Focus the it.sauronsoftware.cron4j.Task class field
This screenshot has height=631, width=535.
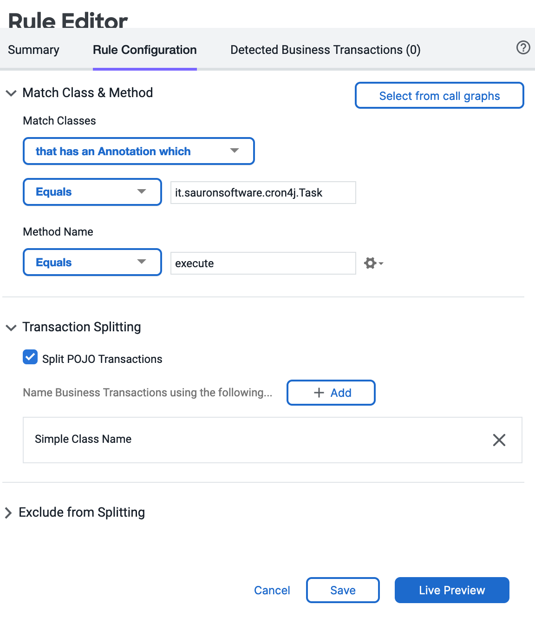[263, 192]
